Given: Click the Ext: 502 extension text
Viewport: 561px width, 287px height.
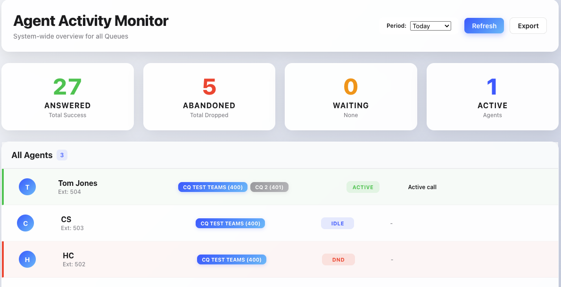Looking at the screenshot, I should point(74,264).
